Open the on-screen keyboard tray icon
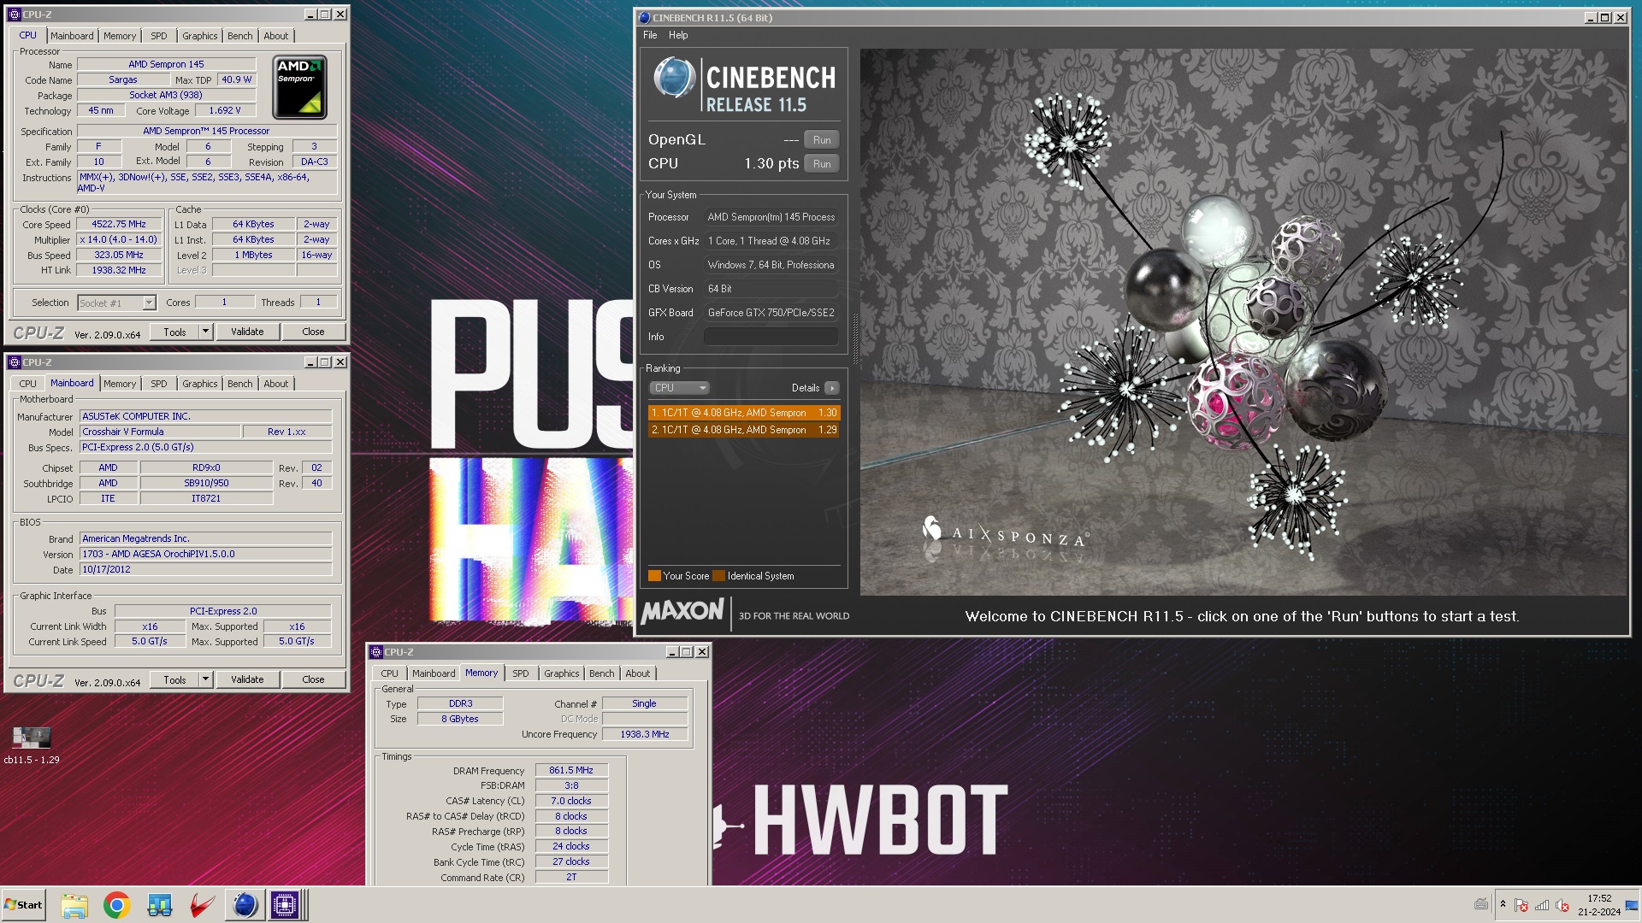The image size is (1642, 923). coord(1481,904)
